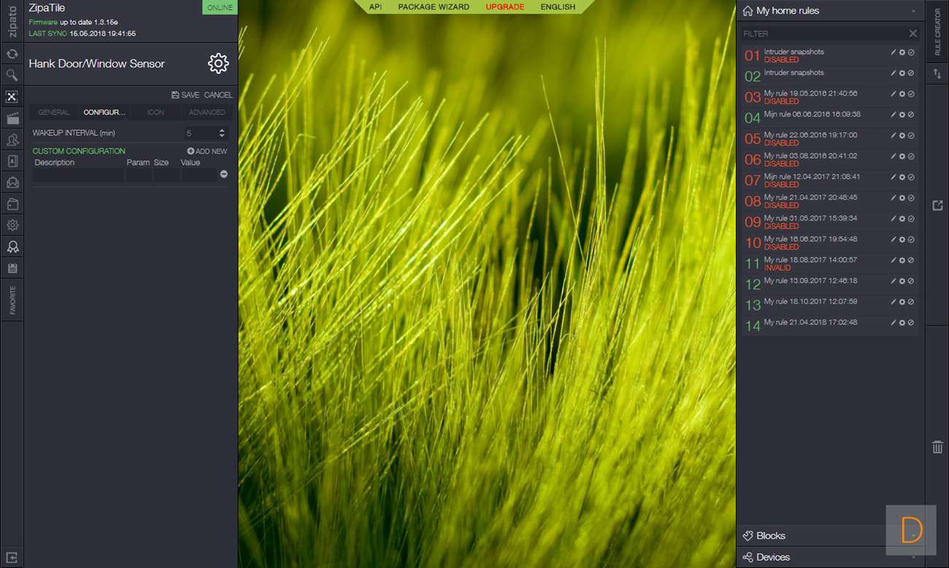
Task: Click the synchronize icon in left sidebar
Action: pos(12,54)
